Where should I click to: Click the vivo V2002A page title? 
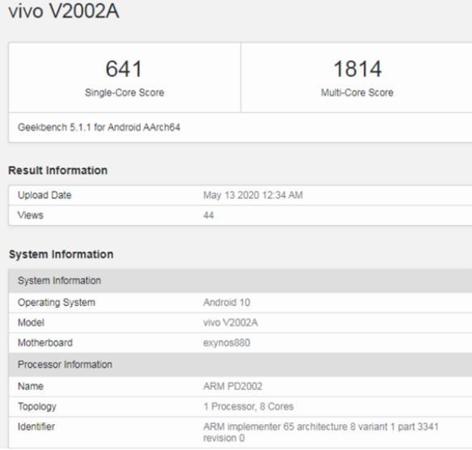(64, 11)
